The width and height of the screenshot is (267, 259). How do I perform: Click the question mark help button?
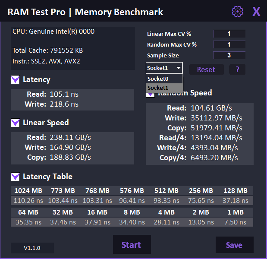pos(237,69)
